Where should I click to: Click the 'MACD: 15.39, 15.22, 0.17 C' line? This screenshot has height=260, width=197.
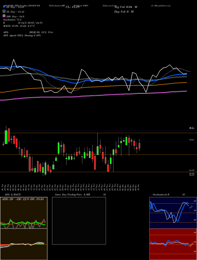click(19, 26)
